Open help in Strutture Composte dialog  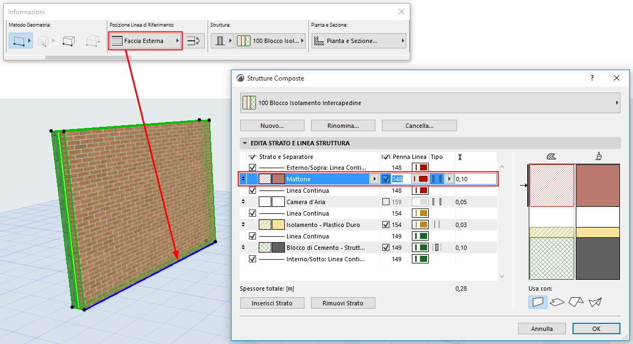592,78
